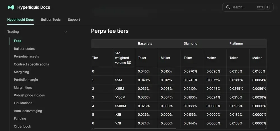
Task: Open the Fees sidebar page
Action: pyautogui.click(x=18, y=41)
